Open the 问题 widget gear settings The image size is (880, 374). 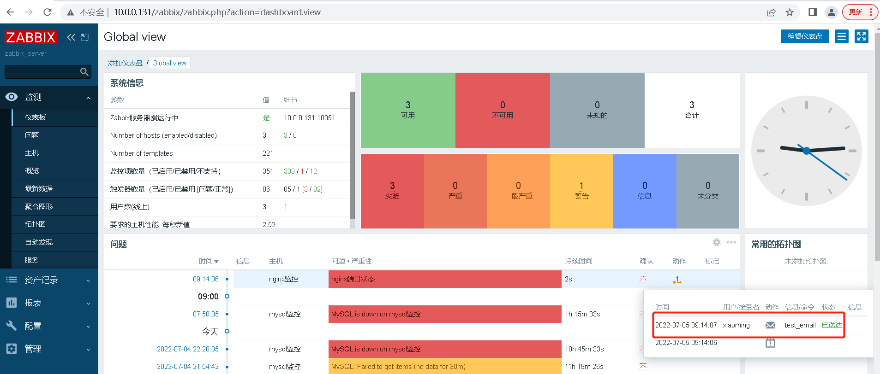(x=717, y=242)
